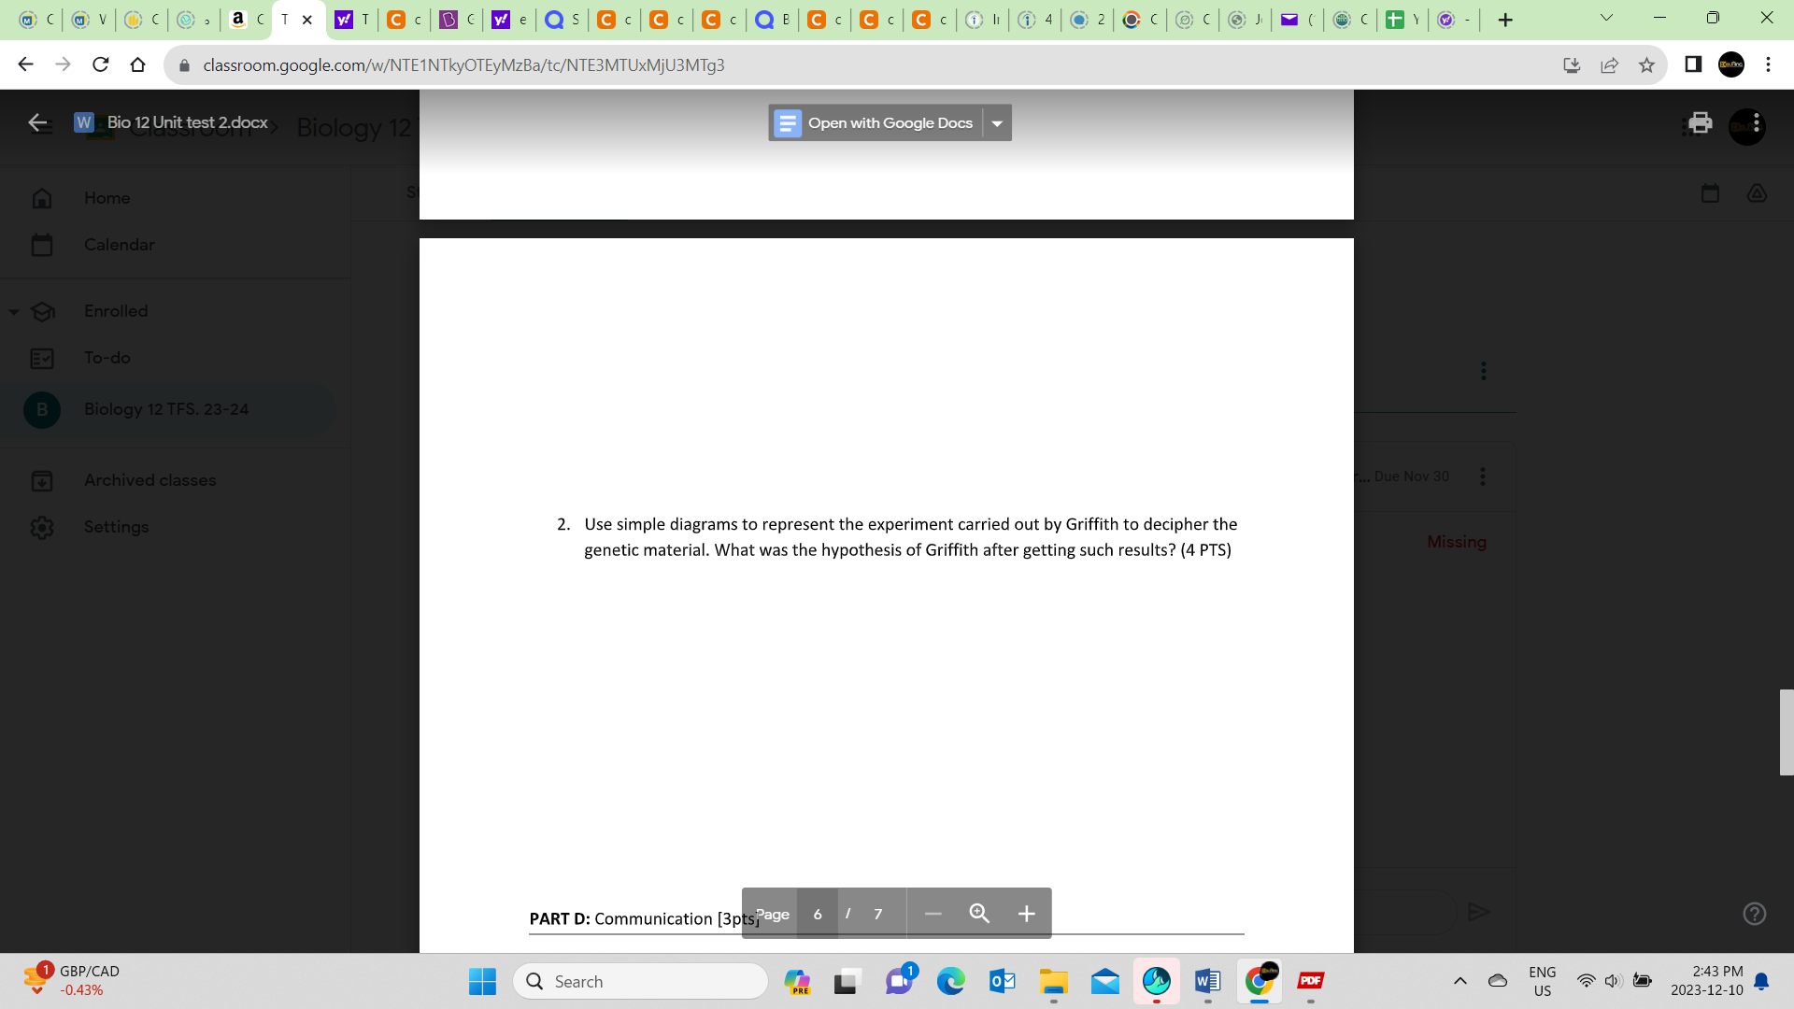Click the page number field showing 6
The image size is (1794, 1009).
pos(818,914)
